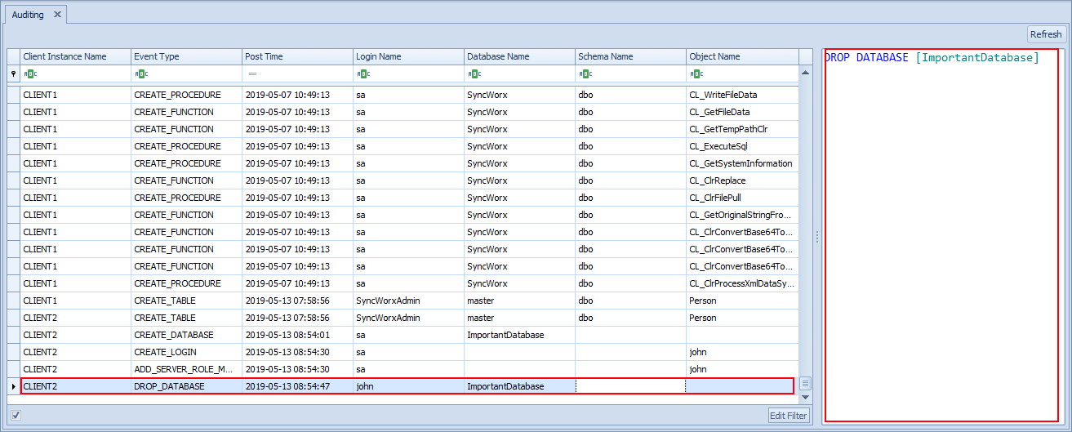
Task: Click SyncWorxAdmin in the CLIENT1 CREATE_TABLE row
Action: [388, 301]
